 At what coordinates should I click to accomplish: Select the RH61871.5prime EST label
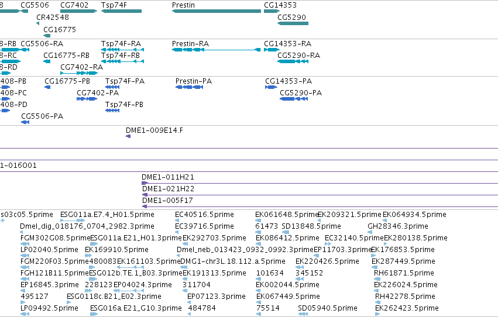pyautogui.click(x=404, y=273)
